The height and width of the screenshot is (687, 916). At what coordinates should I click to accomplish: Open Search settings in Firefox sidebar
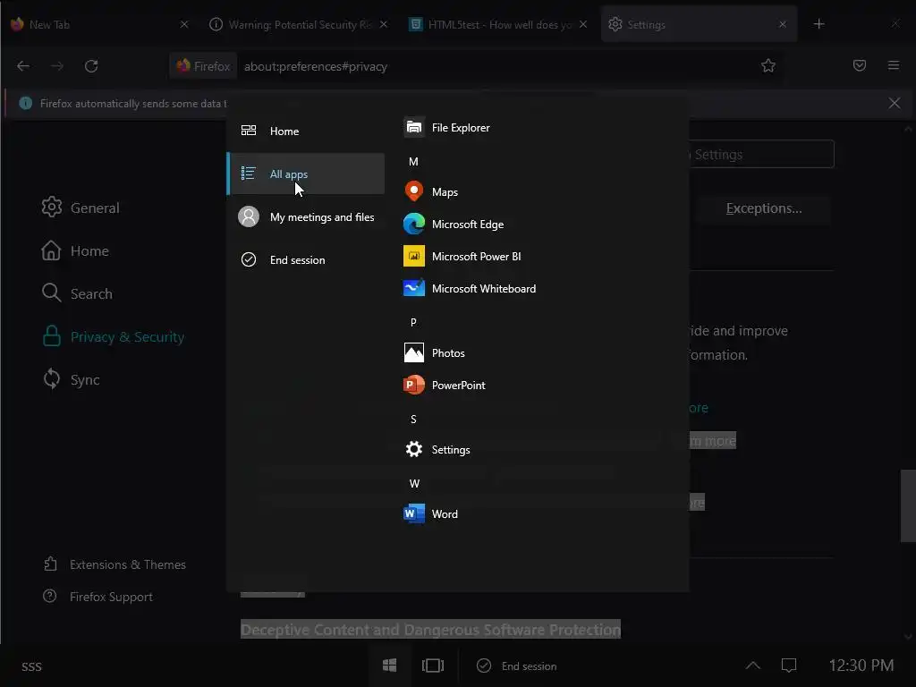point(77,293)
